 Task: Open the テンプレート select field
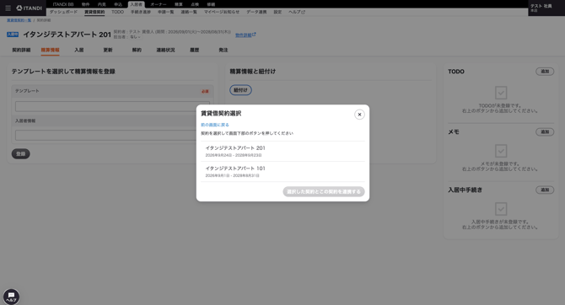(112, 106)
